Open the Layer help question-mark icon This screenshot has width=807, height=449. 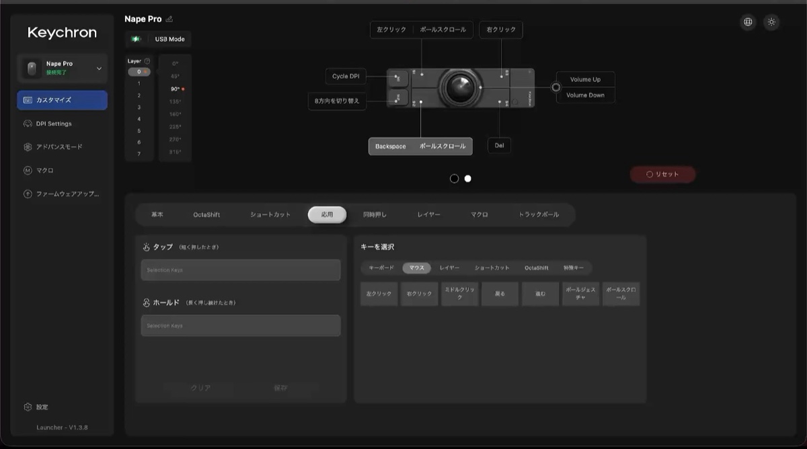pyautogui.click(x=147, y=61)
